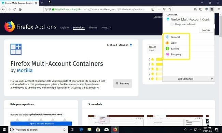The height and width of the screenshot is (133, 222).
Task: Click the Type here to search box
Action: point(38,130)
